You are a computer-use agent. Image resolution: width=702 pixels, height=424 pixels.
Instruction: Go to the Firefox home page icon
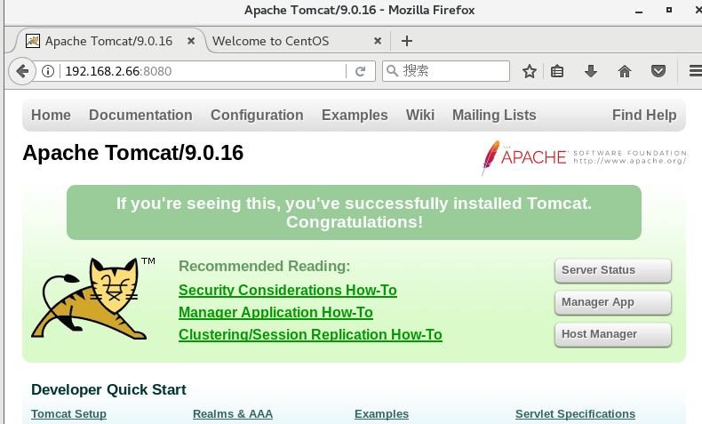pos(625,71)
